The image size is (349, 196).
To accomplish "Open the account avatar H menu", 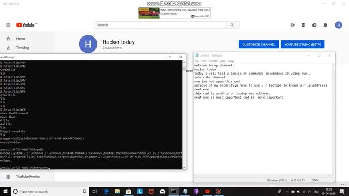I will (x=339, y=25).
